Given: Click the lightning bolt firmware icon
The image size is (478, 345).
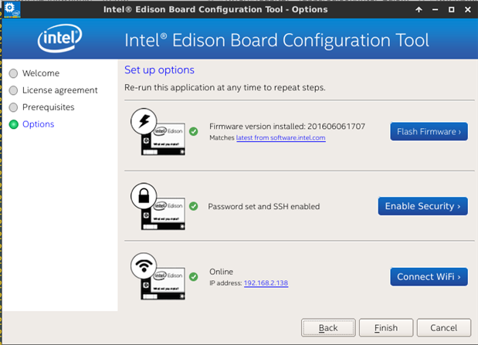Looking at the screenshot, I should pyautogui.click(x=144, y=121).
